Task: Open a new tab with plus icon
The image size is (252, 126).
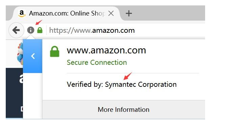Action: coord(129,14)
